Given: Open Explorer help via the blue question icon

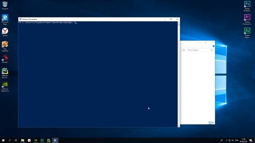Looking at the screenshot, I should click(214, 46).
